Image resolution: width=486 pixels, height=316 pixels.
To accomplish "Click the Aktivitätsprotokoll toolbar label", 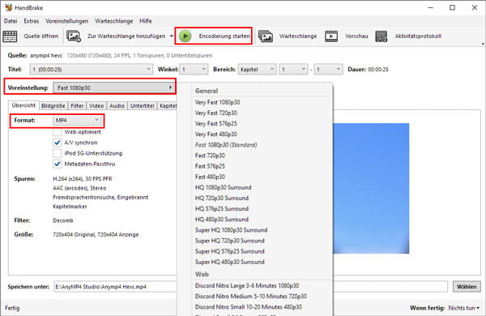I will coord(418,36).
